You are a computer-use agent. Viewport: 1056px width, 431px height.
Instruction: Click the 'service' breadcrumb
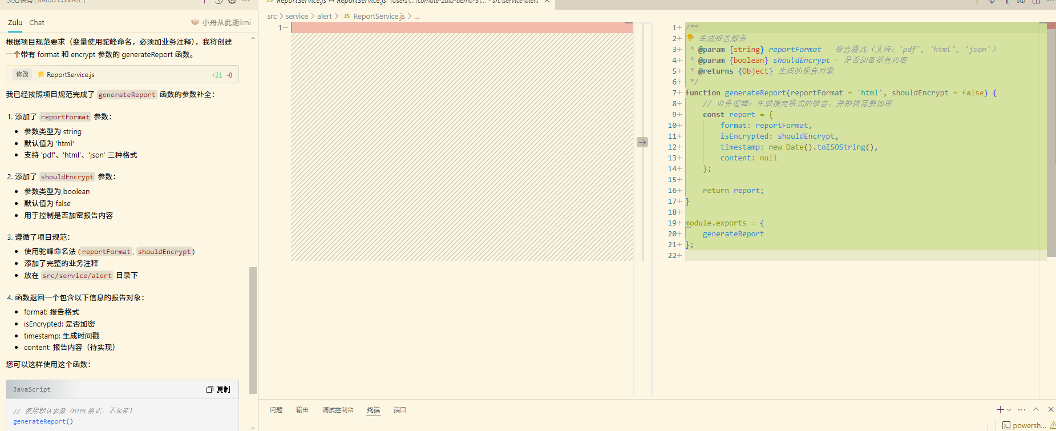coord(297,17)
